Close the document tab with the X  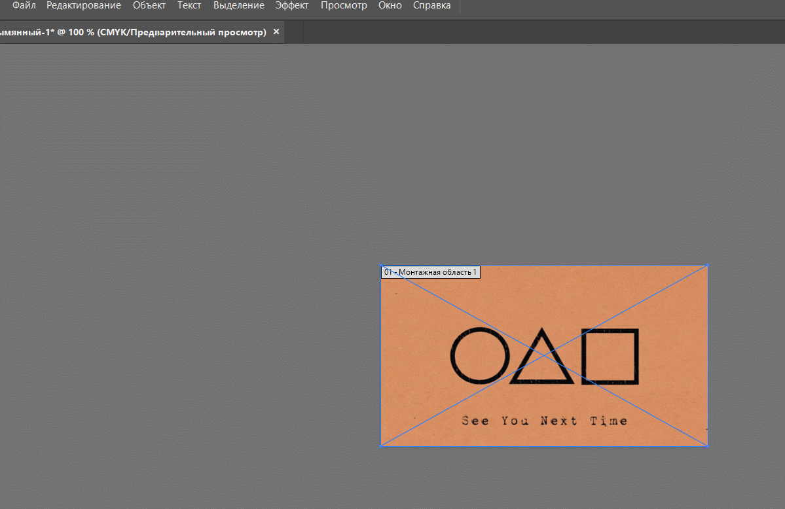tap(276, 31)
